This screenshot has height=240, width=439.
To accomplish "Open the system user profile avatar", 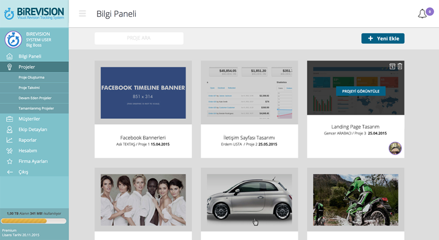I will (13, 39).
